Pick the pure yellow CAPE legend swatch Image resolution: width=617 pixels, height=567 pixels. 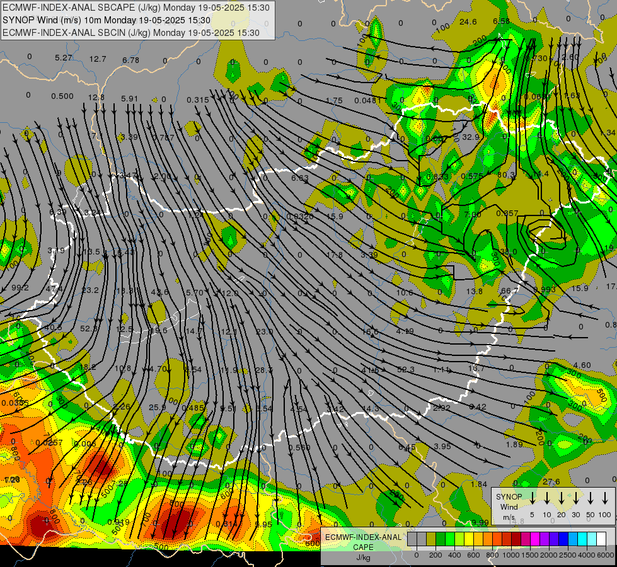(x=469, y=539)
